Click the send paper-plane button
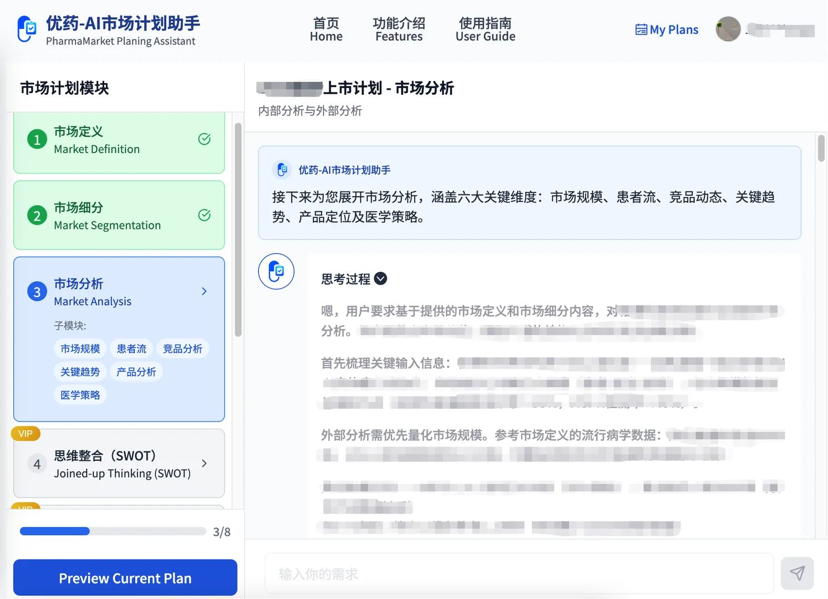 [797, 573]
